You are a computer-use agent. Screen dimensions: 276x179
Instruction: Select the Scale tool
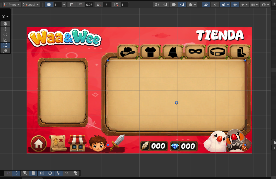[5, 40]
